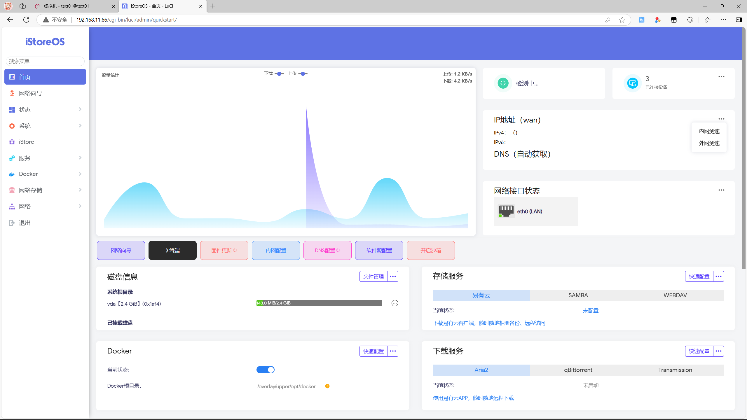This screenshot has width=747, height=420.
Task: Open the more menu on 已连接设备 card
Action: (x=721, y=77)
